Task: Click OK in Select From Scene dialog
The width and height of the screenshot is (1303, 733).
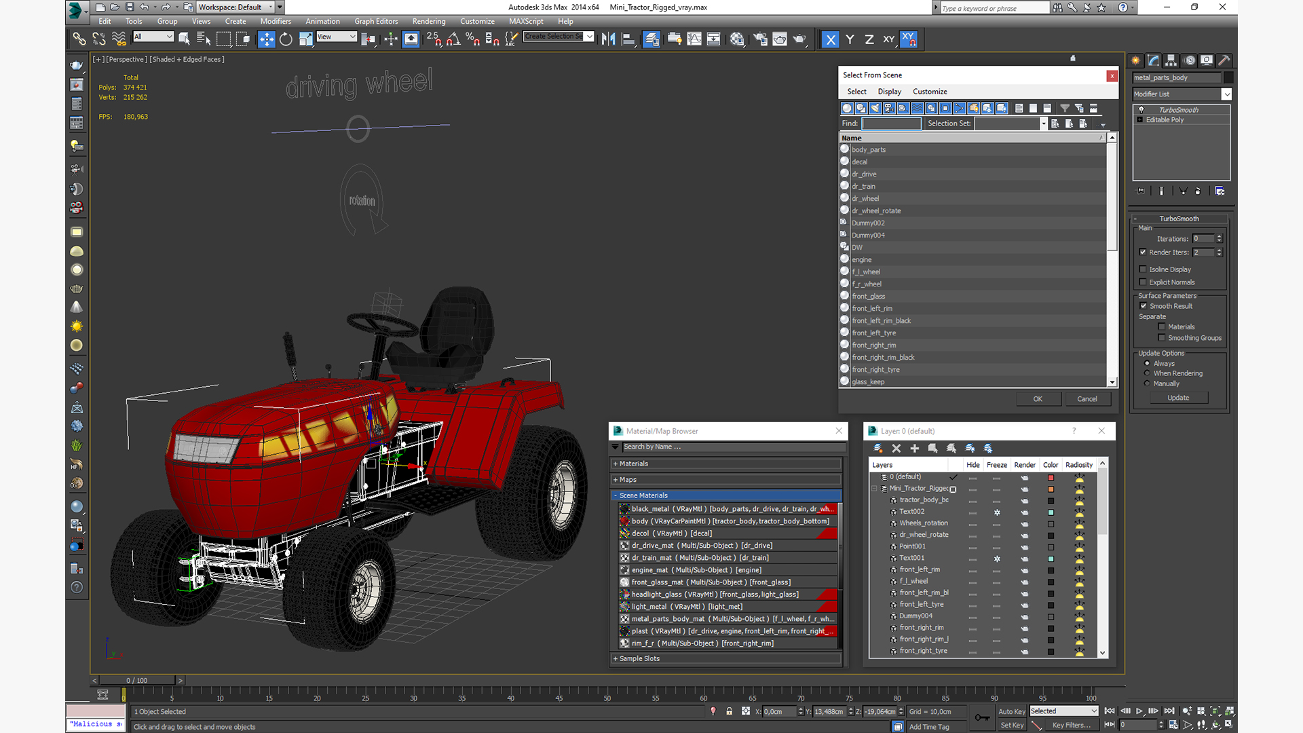Action: click(x=1038, y=399)
